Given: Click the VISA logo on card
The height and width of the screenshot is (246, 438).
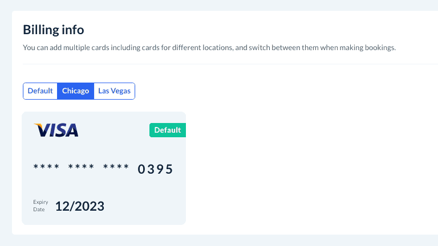Looking at the screenshot, I should pyautogui.click(x=56, y=130).
